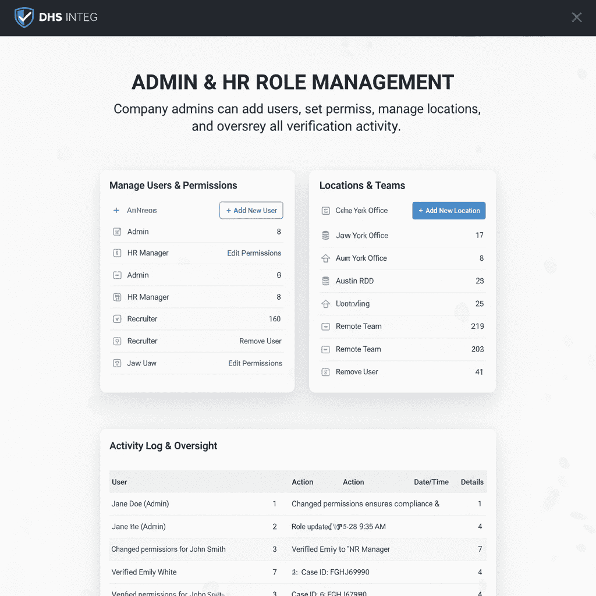
Task: Select the Jane Doe (Admin) log entry
Action: click(140, 504)
